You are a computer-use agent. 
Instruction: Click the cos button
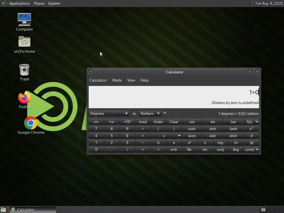pyautogui.click(x=192, y=122)
